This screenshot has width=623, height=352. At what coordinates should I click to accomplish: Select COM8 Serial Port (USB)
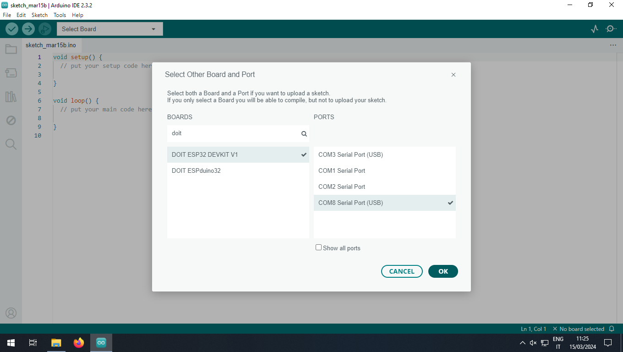click(385, 203)
